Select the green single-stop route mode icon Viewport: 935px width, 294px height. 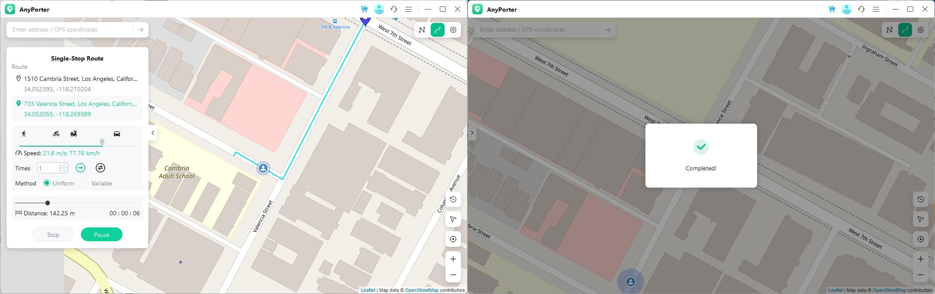click(438, 30)
